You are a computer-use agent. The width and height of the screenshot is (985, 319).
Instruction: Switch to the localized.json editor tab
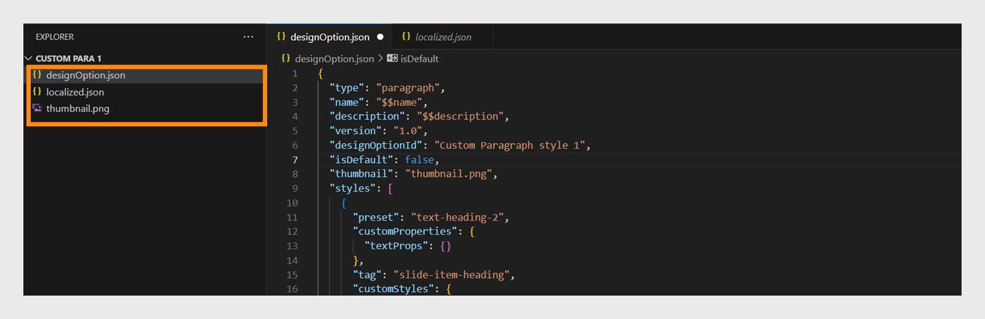pos(443,37)
